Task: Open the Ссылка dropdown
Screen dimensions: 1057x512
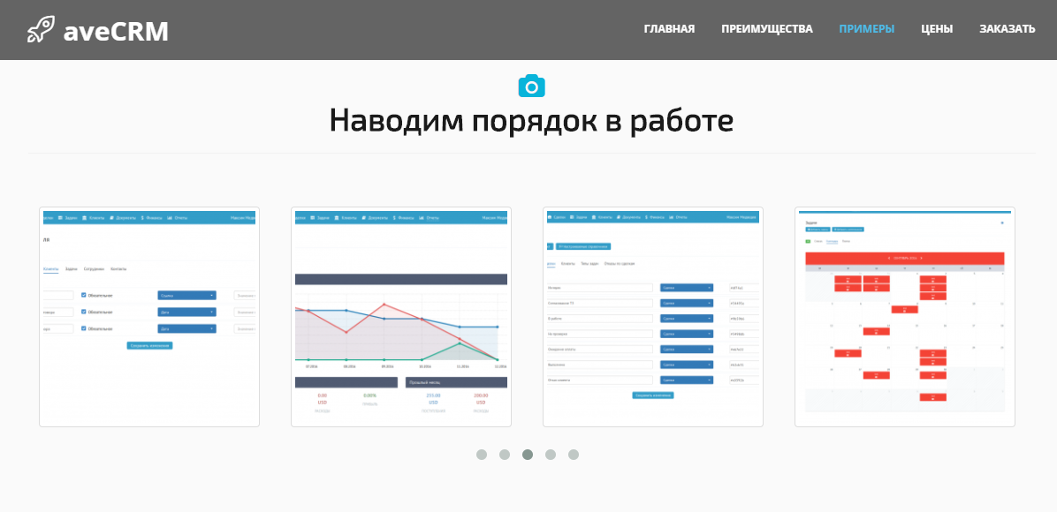Action: point(187,295)
